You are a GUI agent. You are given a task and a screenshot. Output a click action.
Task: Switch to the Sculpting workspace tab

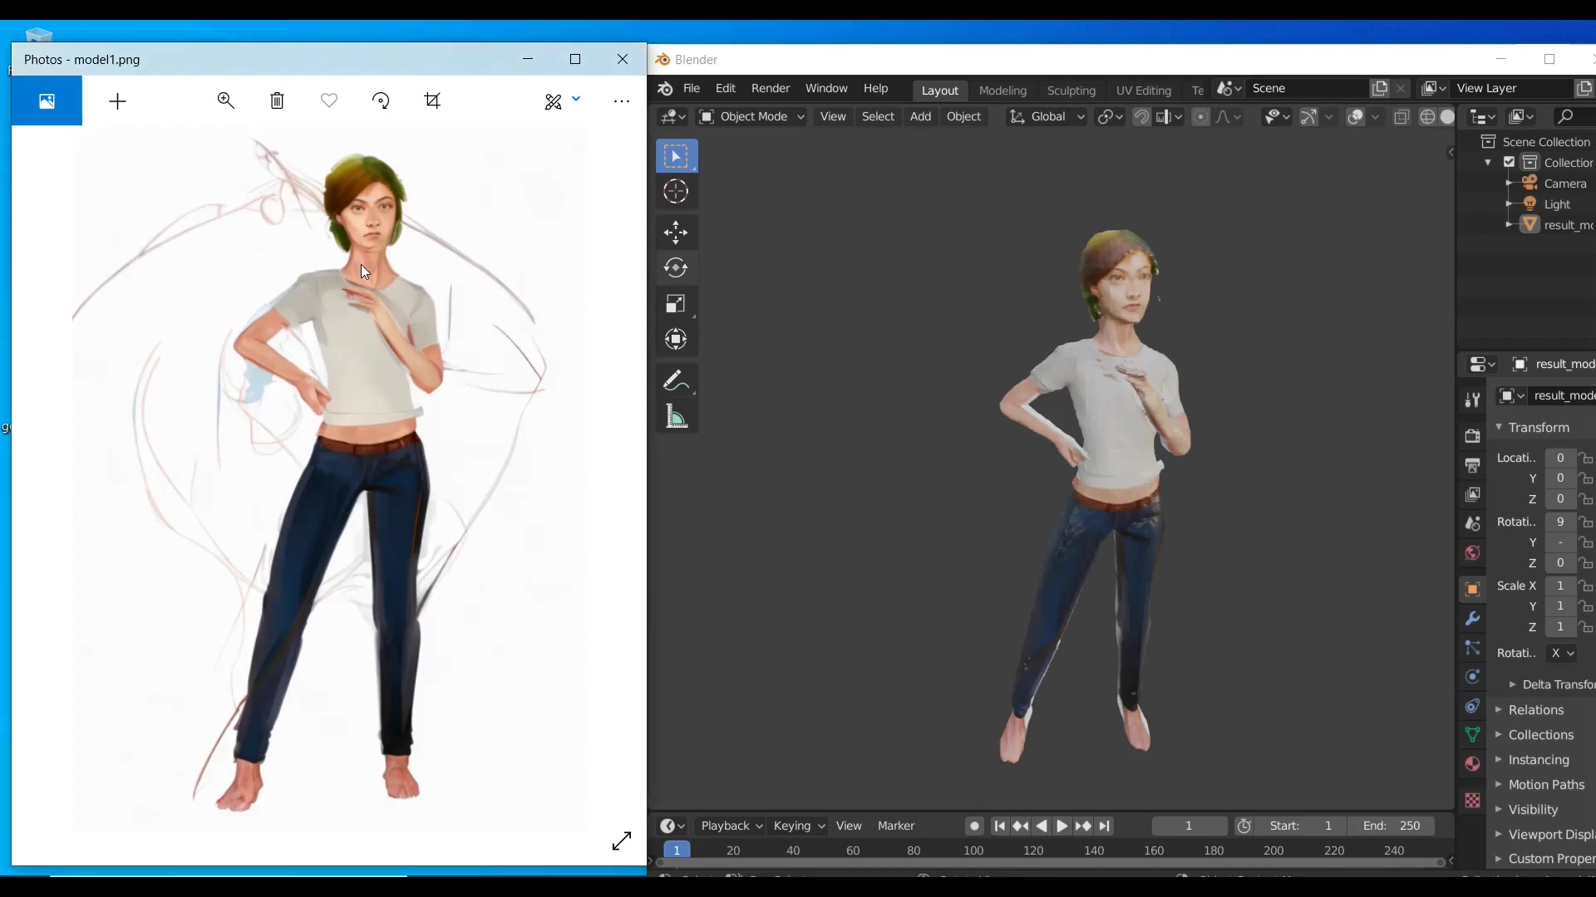click(x=1071, y=91)
